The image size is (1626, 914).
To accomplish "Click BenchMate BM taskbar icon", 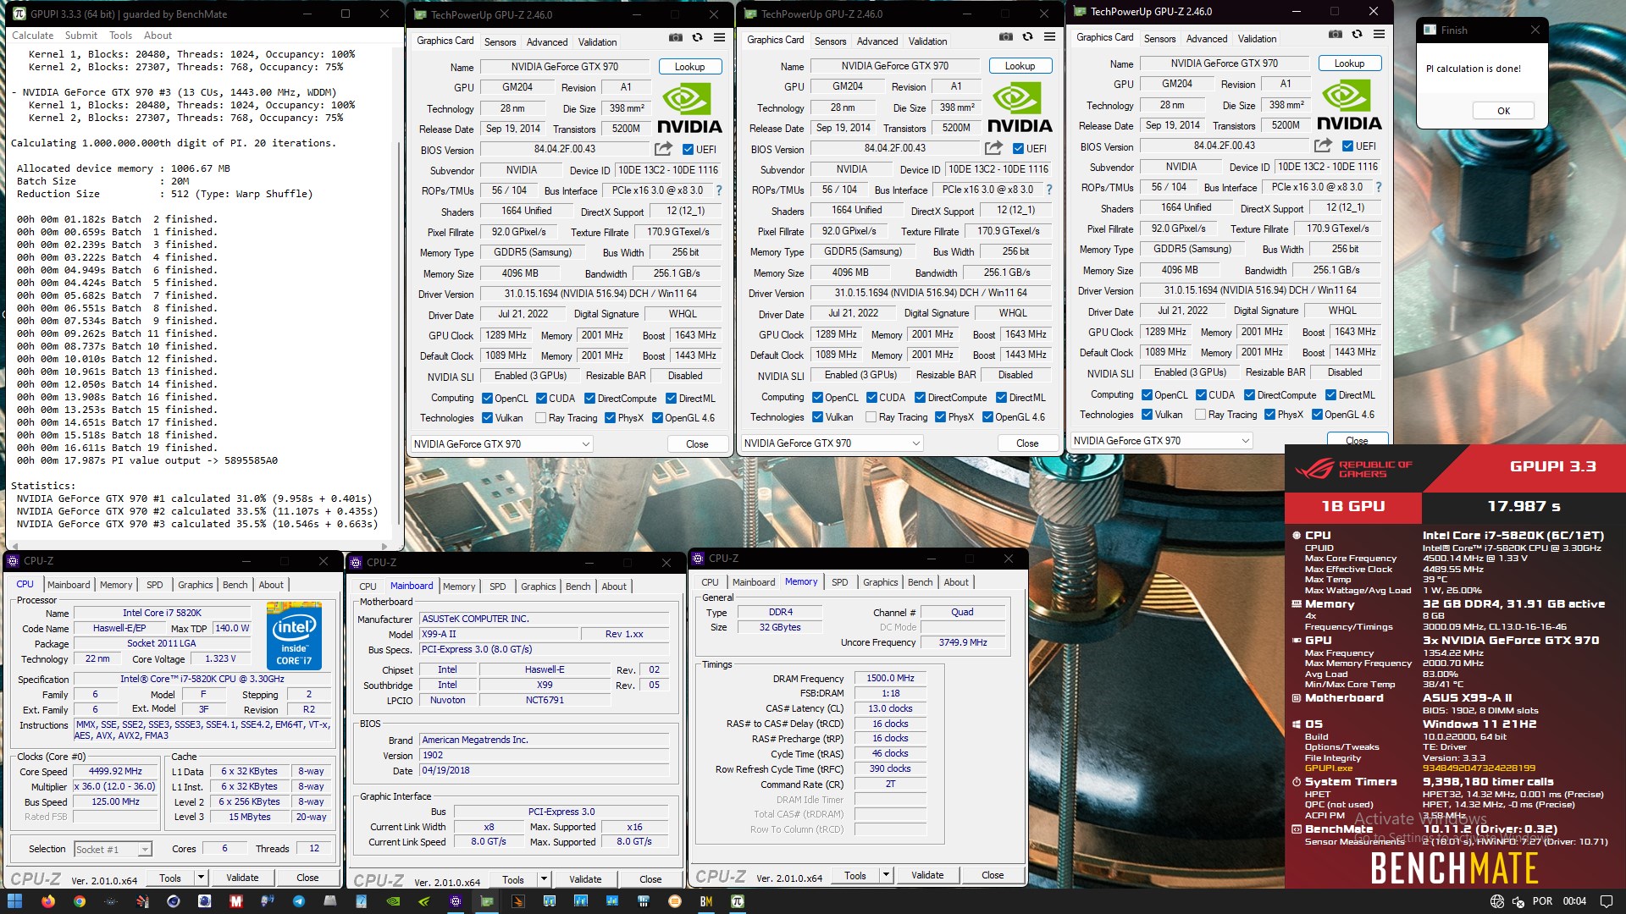I will pos(705,901).
